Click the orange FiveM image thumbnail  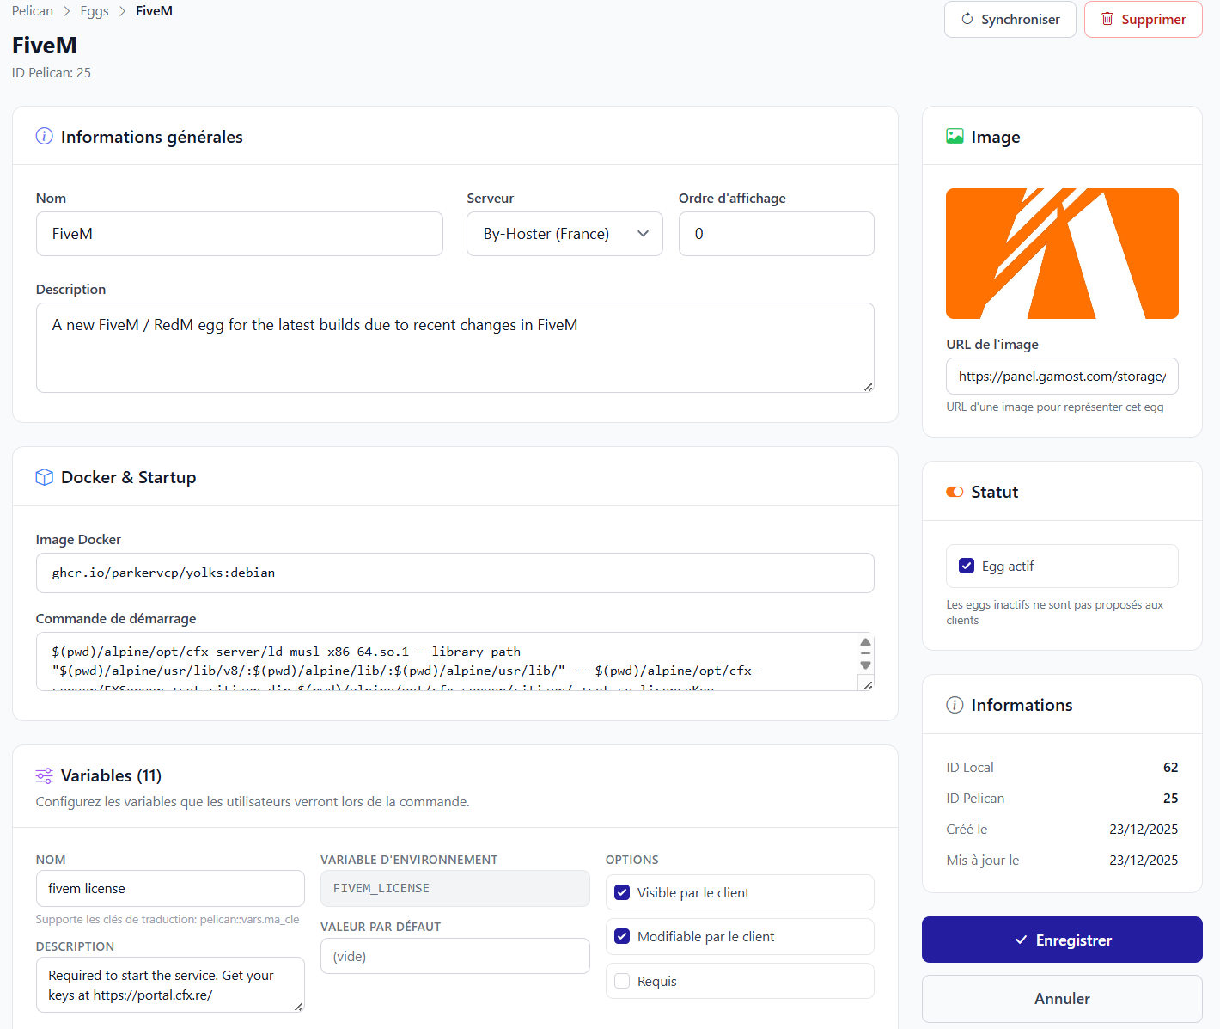coord(1062,254)
